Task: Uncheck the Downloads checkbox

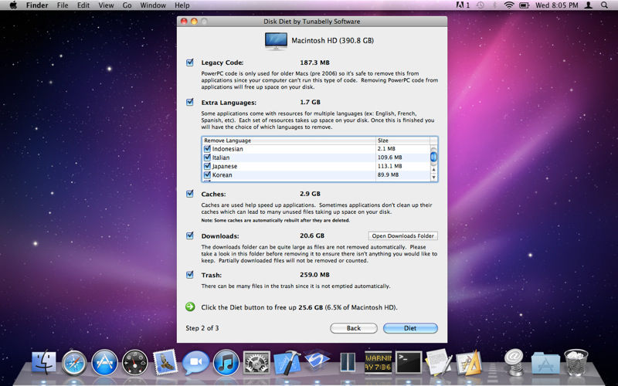Action: [x=190, y=235]
